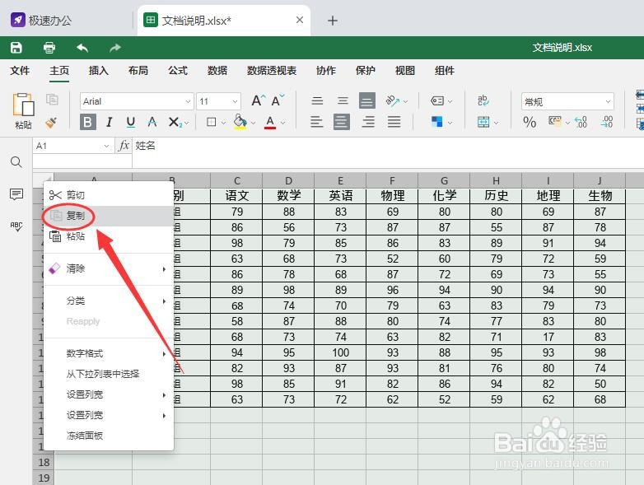Click the Search magnifier in left sidebar
This screenshot has width=644, height=485.
click(x=16, y=162)
